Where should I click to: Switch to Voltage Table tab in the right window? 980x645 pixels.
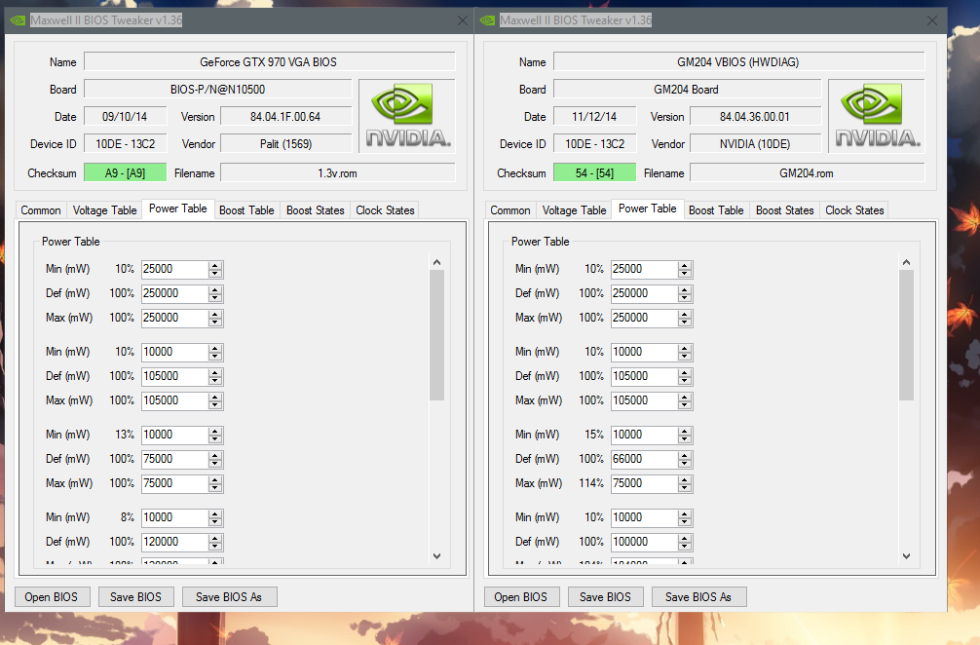coord(574,210)
